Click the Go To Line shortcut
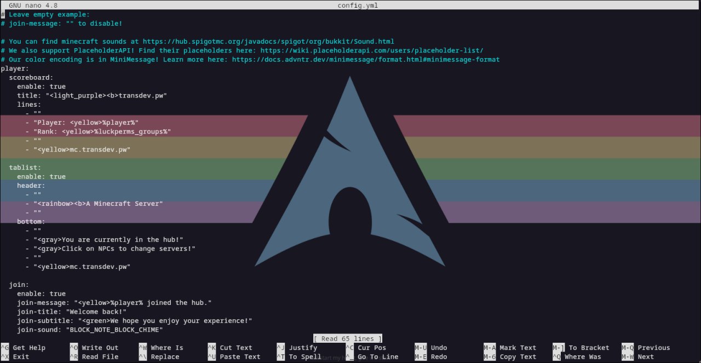 click(x=378, y=357)
